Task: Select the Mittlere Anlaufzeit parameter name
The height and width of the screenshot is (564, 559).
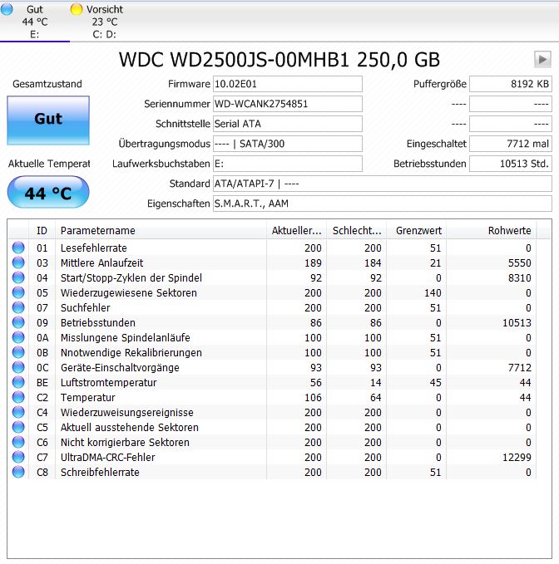Action: 102,263
